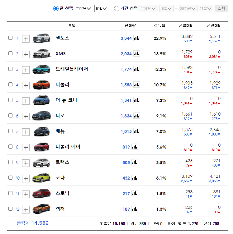233x234 pixels.
Task: Open the active 2020년 year dropdown
Action: (x=84, y=8)
